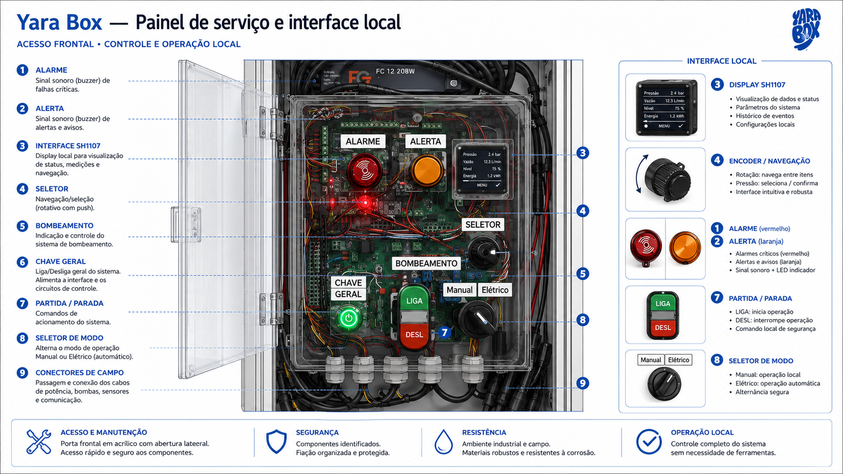Click CONECTORES DE CAMPO heading in left legend
843x474 pixels.
pyautogui.click(x=80, y=373)
